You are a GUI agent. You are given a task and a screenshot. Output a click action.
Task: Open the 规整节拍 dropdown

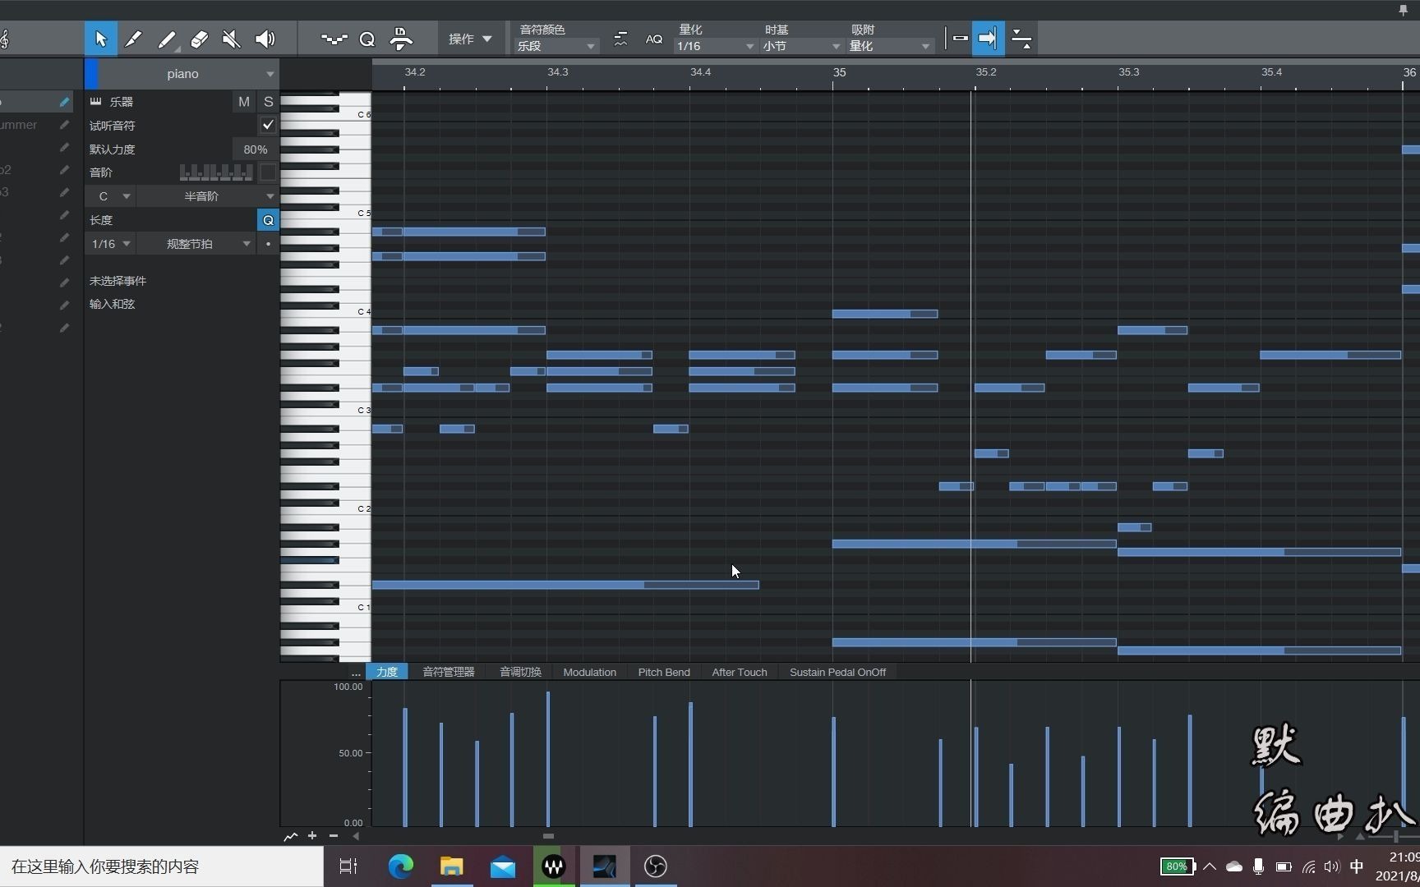point(196,244)
